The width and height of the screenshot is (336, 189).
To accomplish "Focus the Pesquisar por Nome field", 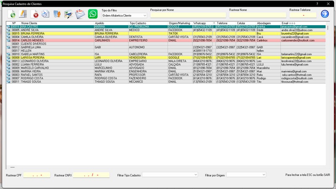I will pyautogui.click(x=188, y=15).
